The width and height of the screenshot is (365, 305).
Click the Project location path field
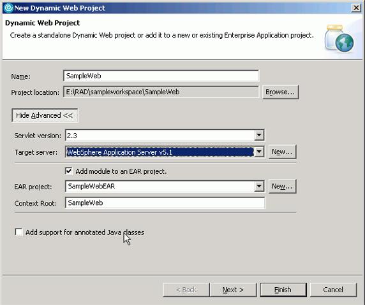[x=161, y=92]
